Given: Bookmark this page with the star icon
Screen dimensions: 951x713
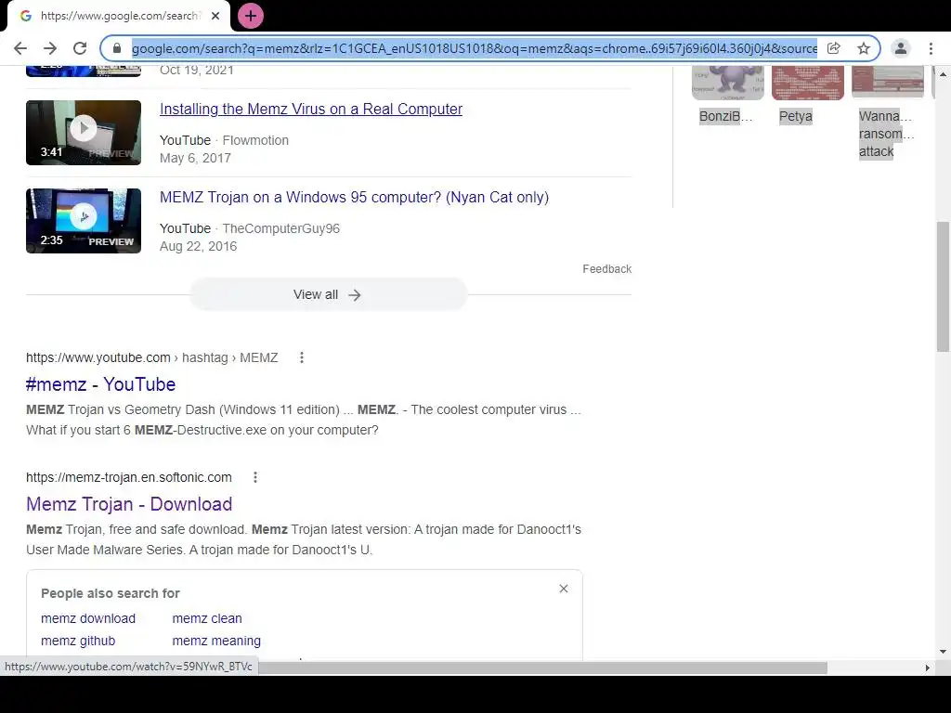Looking at the screenshot, I should click(864, 48).
